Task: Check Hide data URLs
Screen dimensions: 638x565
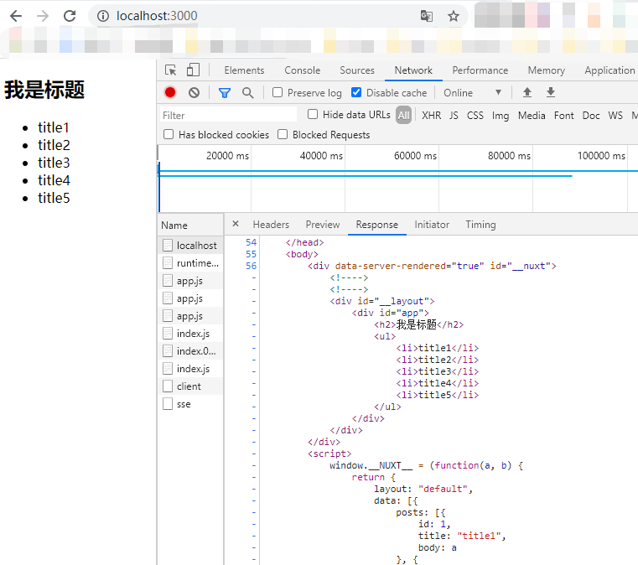Action: click(313, 114)
